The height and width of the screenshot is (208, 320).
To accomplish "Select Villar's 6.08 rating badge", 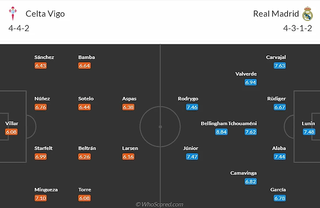I will click(x=11, y=132).
